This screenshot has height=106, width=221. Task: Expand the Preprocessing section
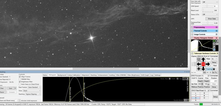click(192, 27)
